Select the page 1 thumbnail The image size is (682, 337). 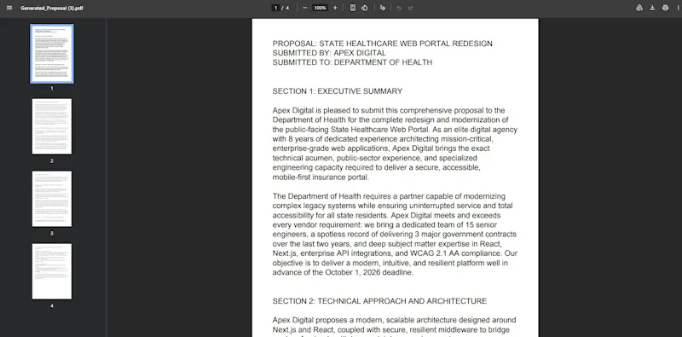[x=52, y=54]
